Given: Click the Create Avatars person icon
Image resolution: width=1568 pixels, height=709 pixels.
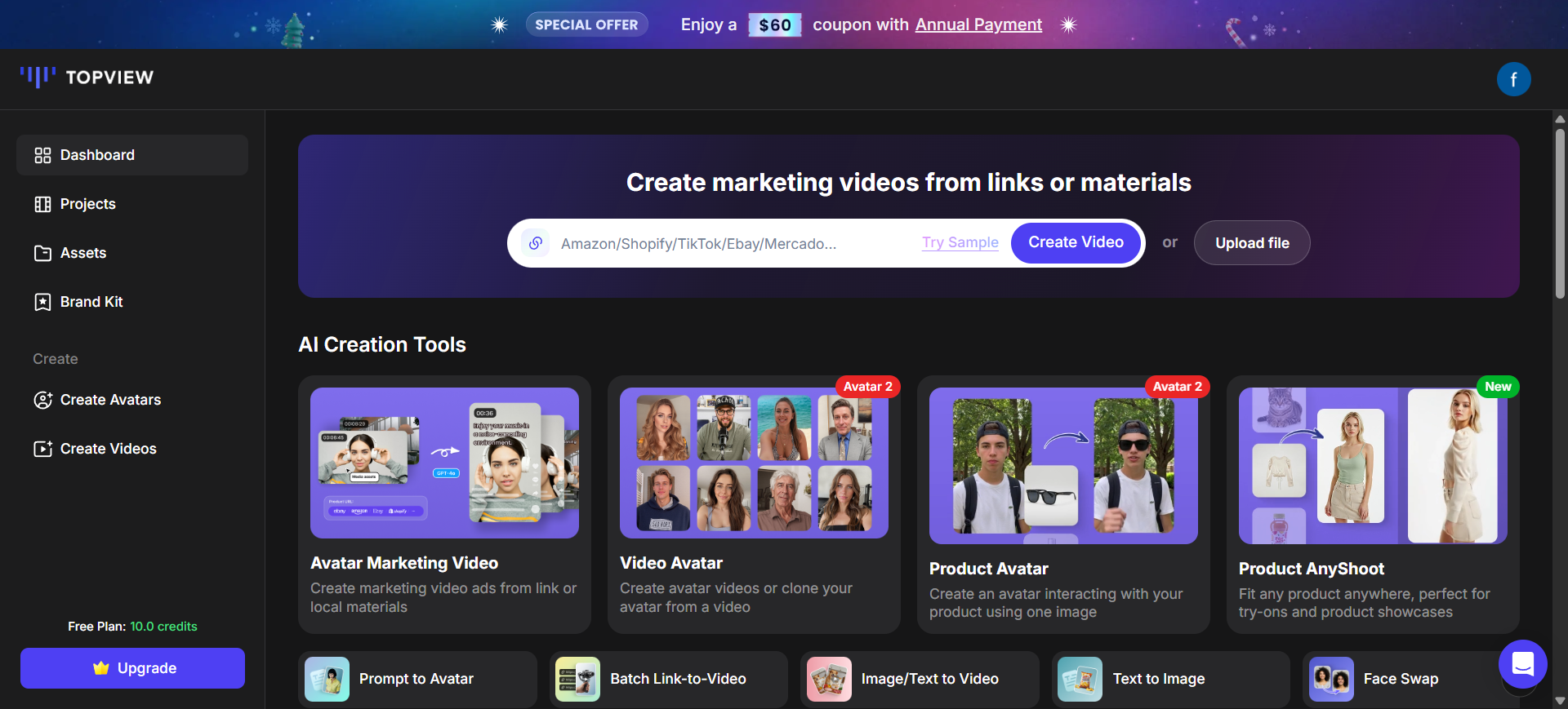Looking at the screenshot, I should click(42, 400).
